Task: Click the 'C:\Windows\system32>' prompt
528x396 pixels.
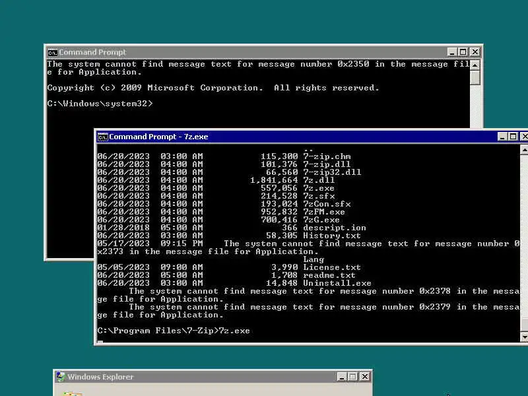Action: pos(100,104)
